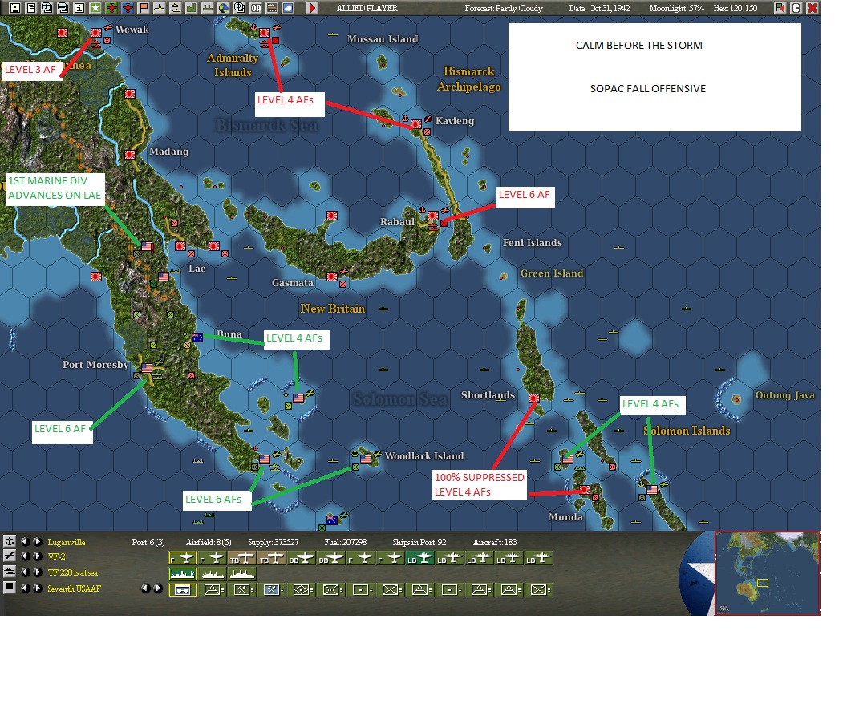Click the orange flag toolbar icon
851x720 pixels.
tap(144, 7)
